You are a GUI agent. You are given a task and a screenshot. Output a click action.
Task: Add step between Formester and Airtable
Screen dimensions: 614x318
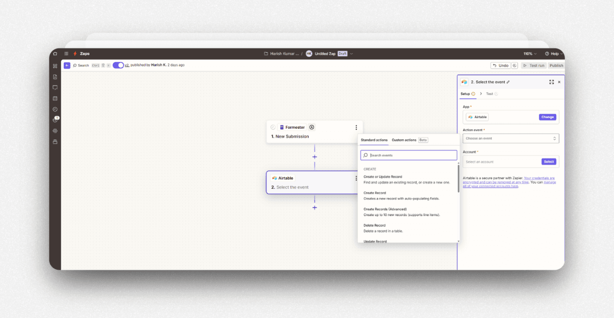[315, 157]
